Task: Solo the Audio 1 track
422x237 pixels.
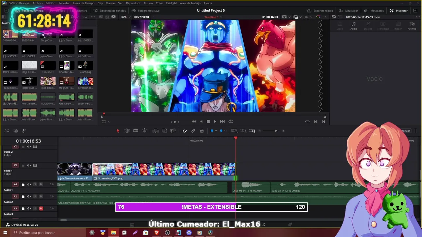Action: tap(35, 184)
